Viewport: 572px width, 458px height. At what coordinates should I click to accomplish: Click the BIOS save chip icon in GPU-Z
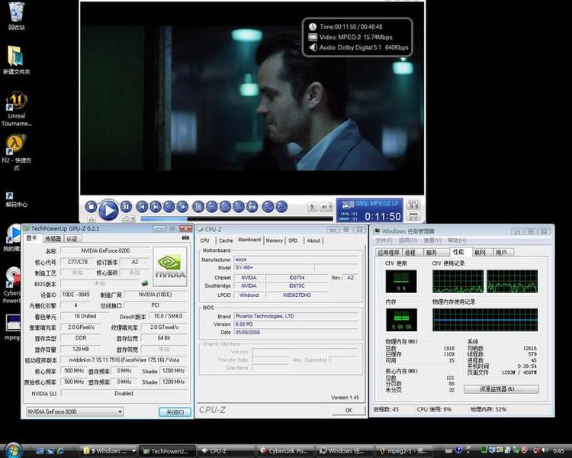(145, 282)
